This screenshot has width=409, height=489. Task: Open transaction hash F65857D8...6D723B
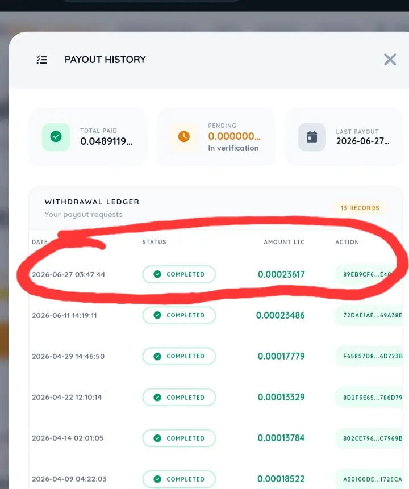coord(372,356)
